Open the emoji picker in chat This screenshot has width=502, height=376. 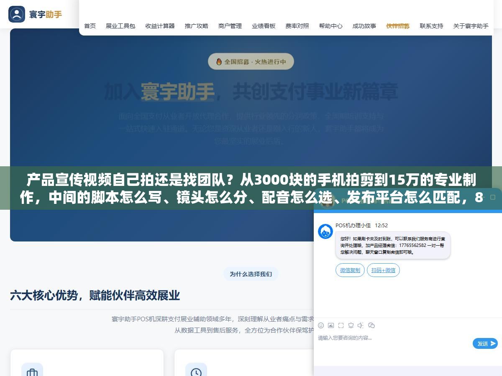(321, 325)
